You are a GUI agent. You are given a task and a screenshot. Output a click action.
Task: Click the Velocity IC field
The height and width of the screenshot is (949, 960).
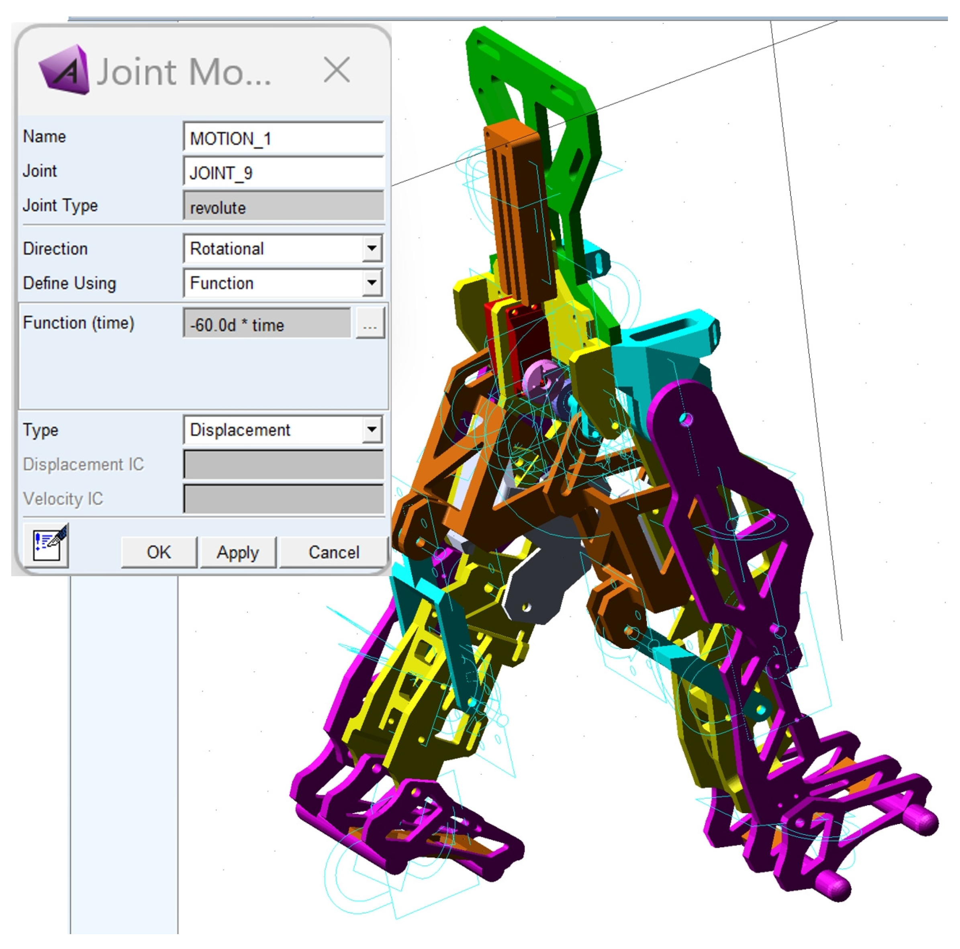pos(283,498)
